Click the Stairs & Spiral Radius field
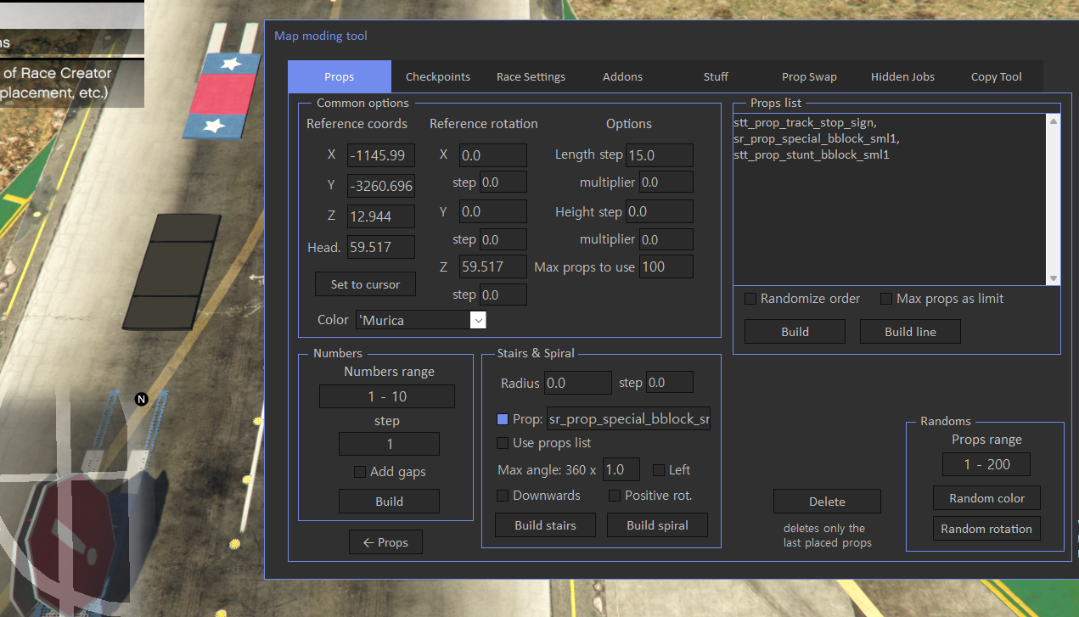1079x617 pixels. (578, 383)
